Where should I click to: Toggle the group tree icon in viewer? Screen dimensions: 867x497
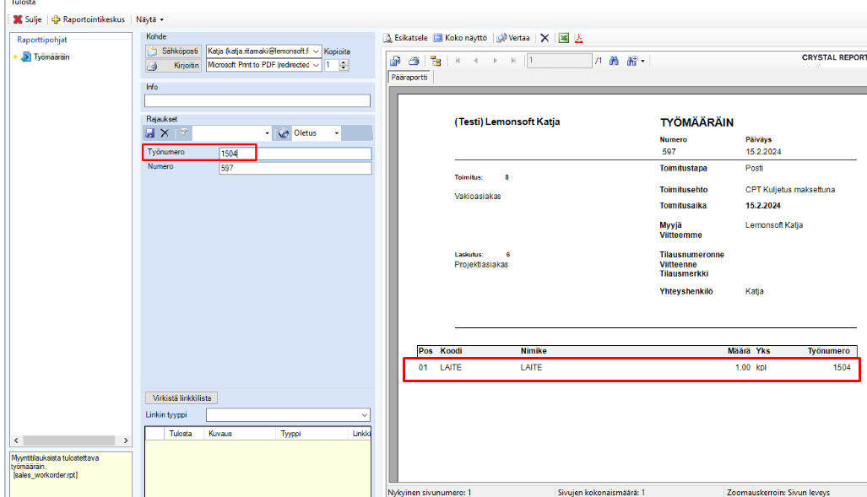click(x=436, y=61)
